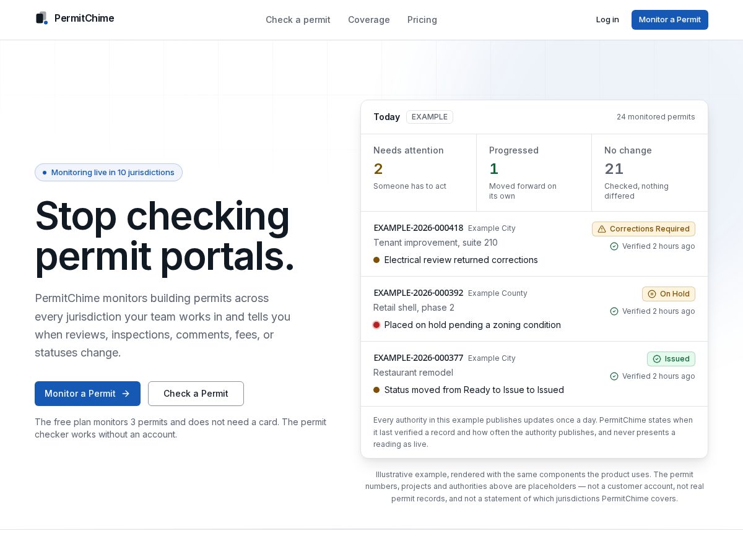743x557 pixels.
Task: Open the Check a permit nav link
Action: coord(298,20)
